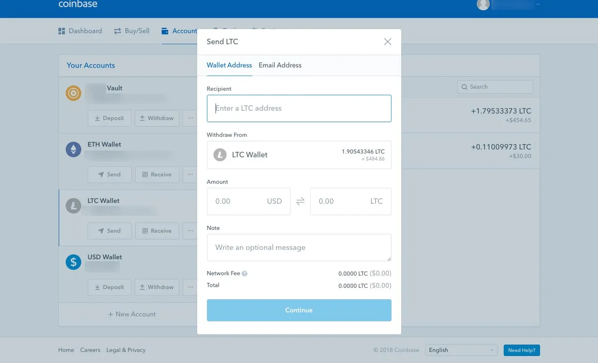598x363 pixels.
Task: Click the transaction Search field
Action: 495,87
